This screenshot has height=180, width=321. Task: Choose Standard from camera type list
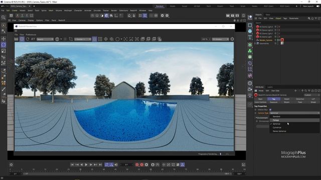[x=294, y=116]
